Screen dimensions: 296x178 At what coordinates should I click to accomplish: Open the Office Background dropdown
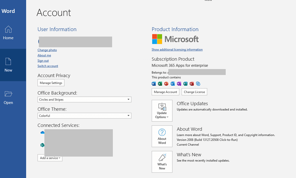(x=84, y=99)
